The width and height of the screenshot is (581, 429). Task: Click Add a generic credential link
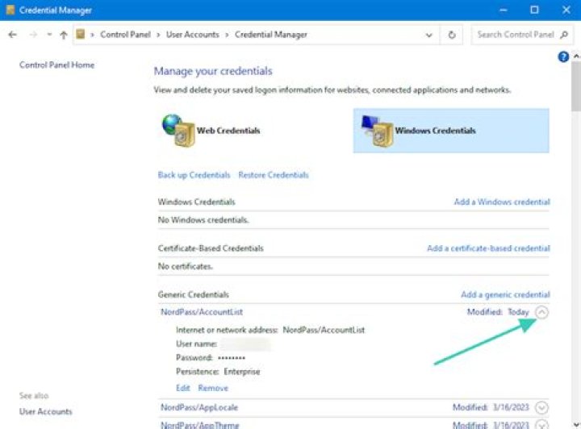point(505,295)
